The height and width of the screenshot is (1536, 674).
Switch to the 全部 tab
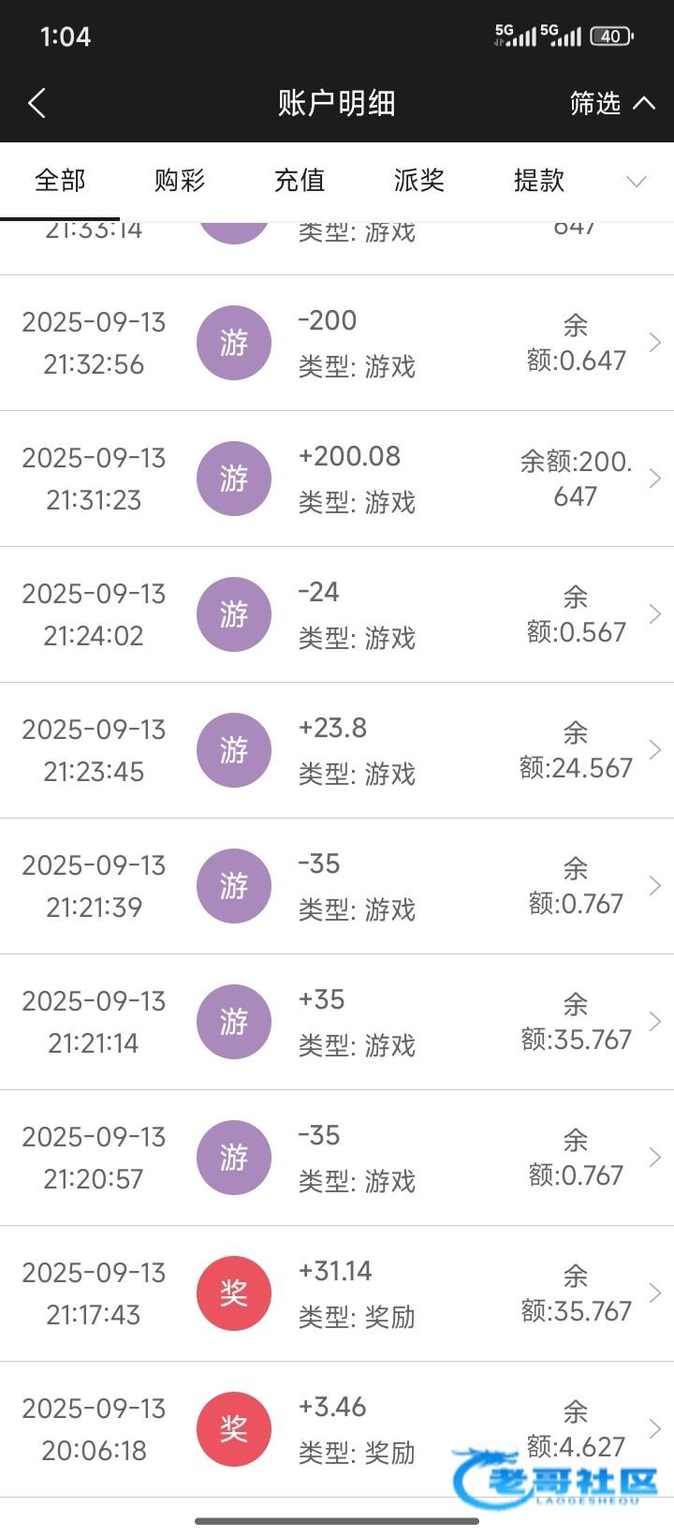60,181
